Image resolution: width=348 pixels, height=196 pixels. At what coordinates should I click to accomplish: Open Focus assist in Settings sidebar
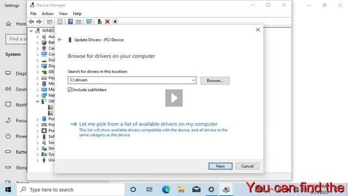pyautogui.click(x=16, y=120)
